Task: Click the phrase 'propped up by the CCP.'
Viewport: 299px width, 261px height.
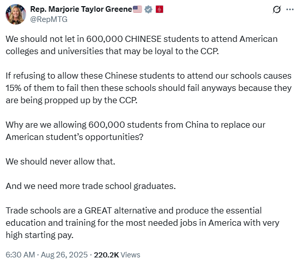Action: coord(91,101)
